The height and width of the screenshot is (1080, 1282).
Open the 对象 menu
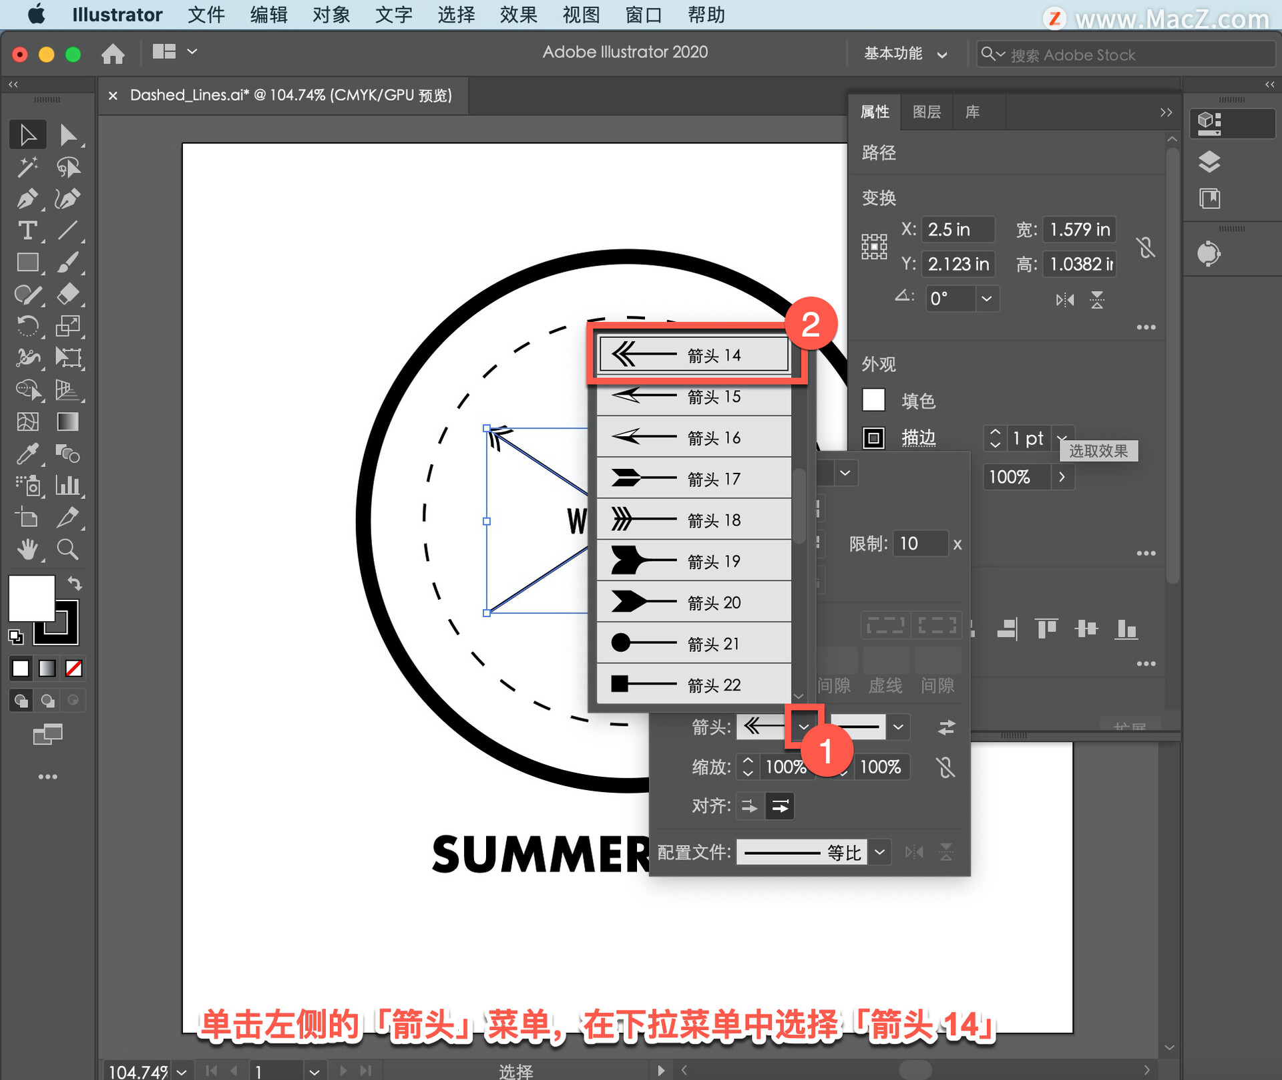pos(331,15)
